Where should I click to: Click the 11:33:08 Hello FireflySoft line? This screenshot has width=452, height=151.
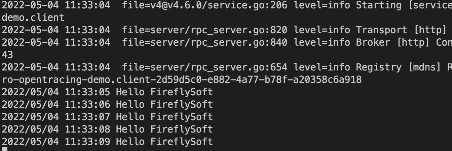107,130
